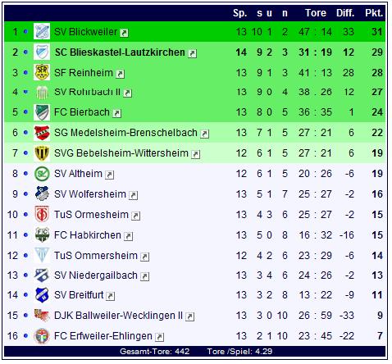Open the SV Rohrbach II team link
The width and height of the screenshot is (392, 364).
[x=87, y=92]
